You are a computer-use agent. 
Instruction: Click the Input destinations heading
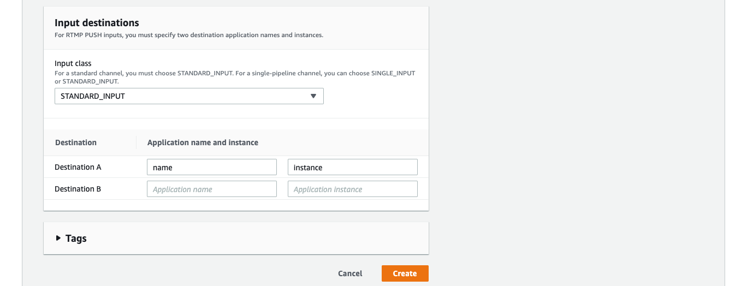(x=97, y=23)
